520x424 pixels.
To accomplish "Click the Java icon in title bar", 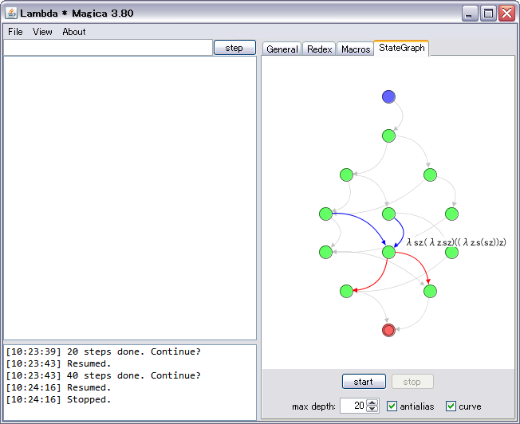I will pos(11,13).
